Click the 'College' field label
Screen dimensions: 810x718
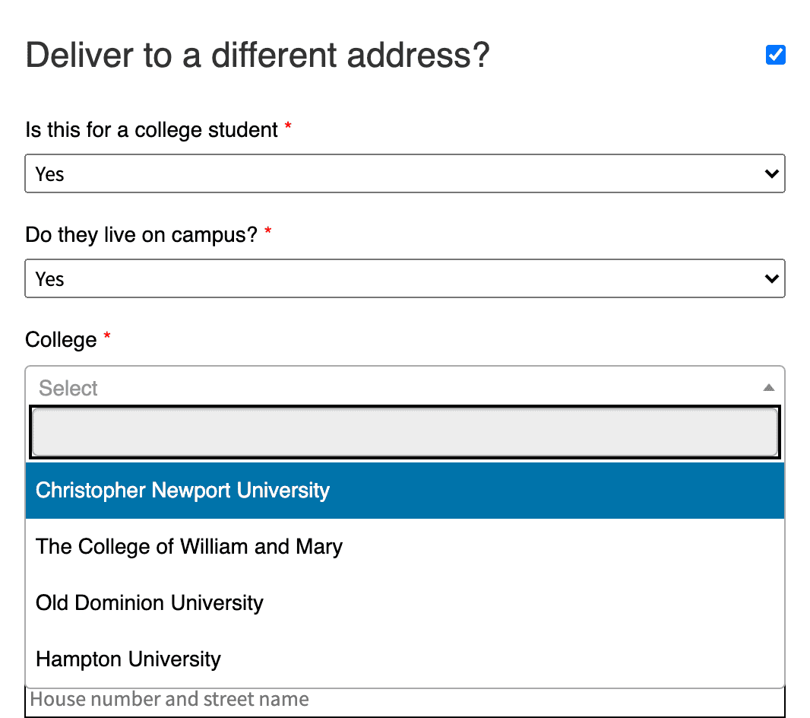click(61, 340)
